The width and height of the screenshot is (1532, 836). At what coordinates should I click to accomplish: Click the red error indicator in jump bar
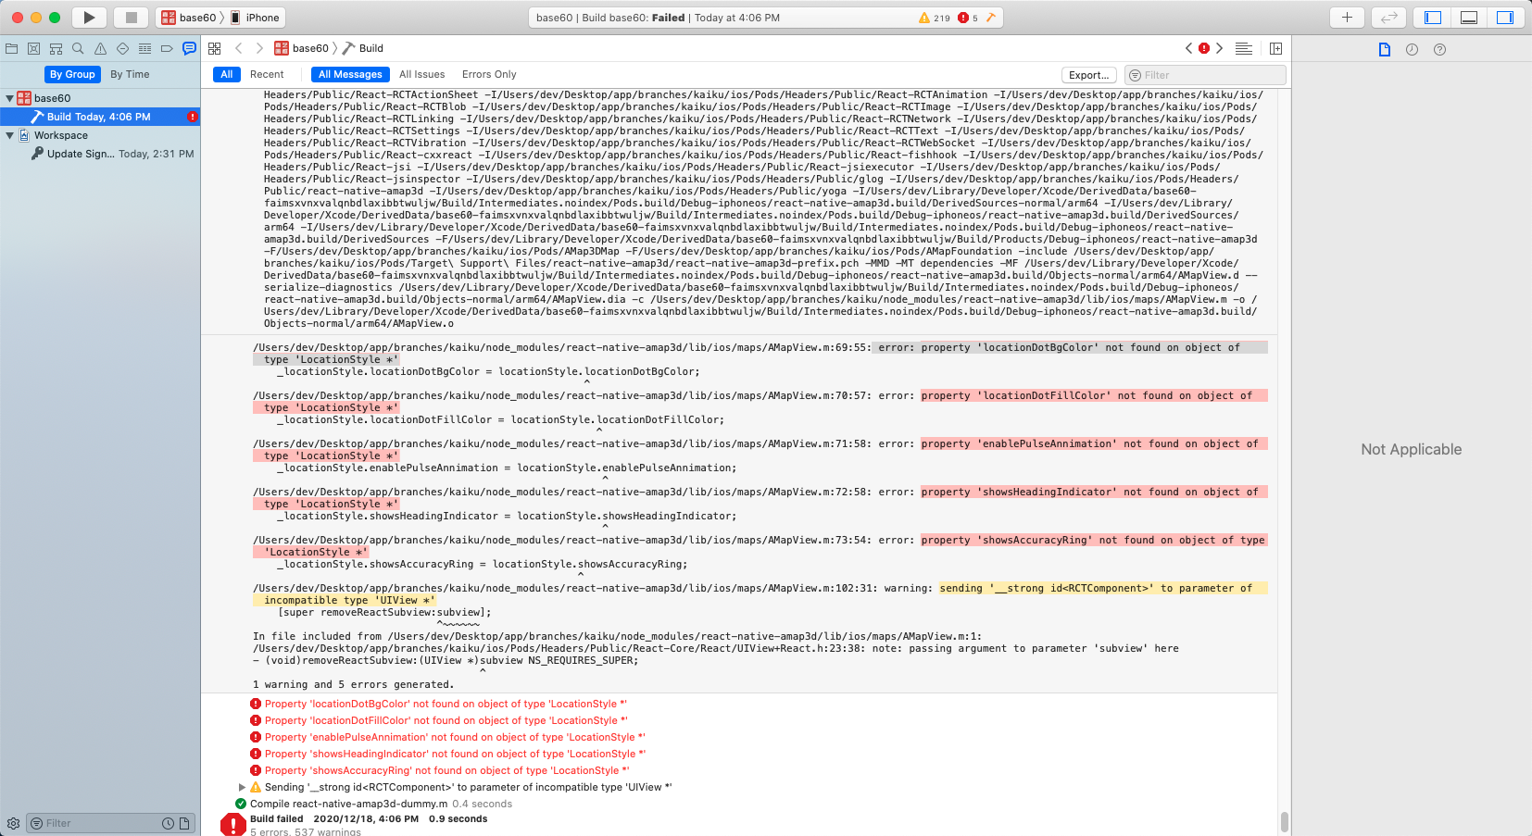[1204, 48]
